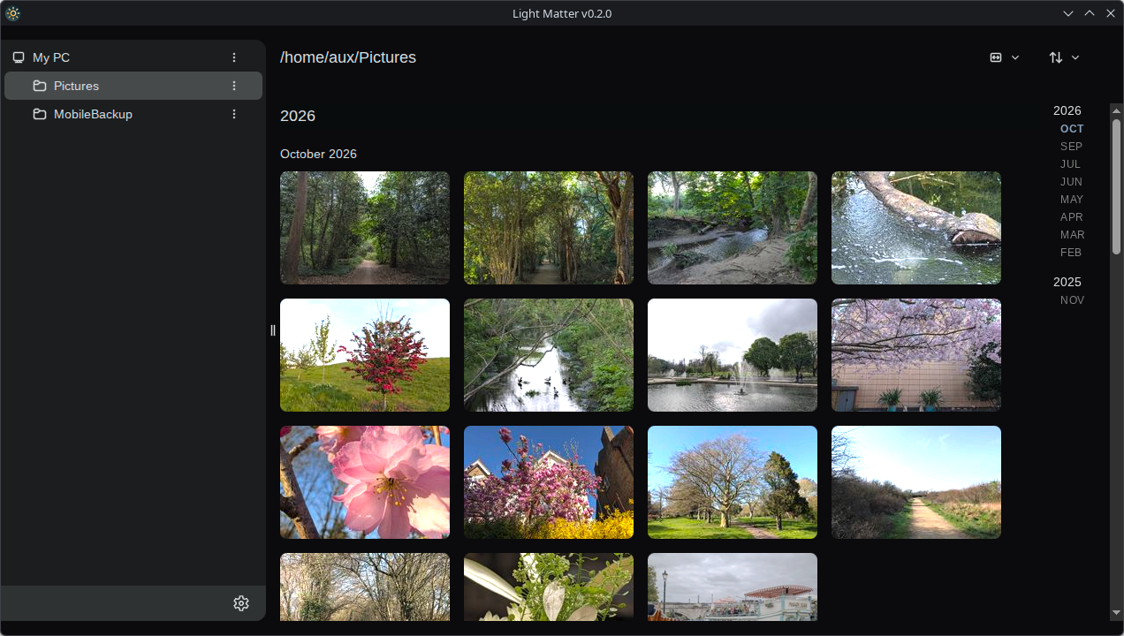This screenshot has height=636, width=1124.
Task: Jump to OCT in the timeline
Action: click(x=1072, y=129)
